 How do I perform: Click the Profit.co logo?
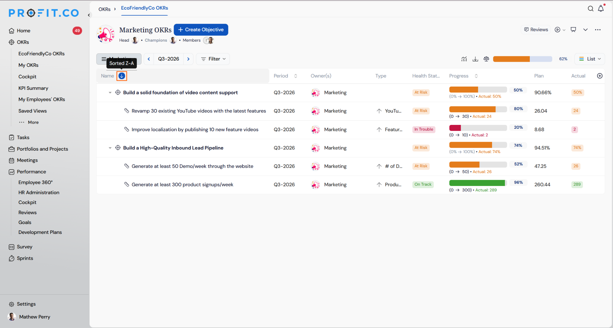click(44, 13)
